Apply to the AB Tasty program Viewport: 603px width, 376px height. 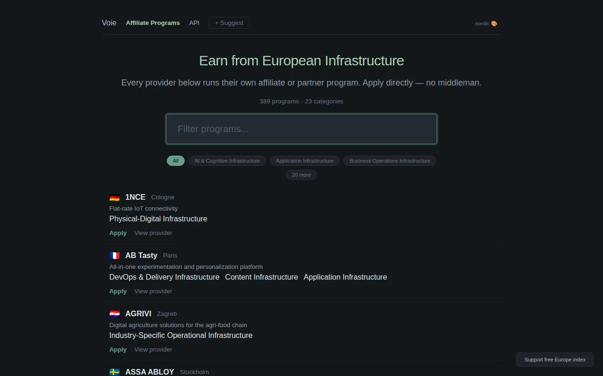pos(118,291)
